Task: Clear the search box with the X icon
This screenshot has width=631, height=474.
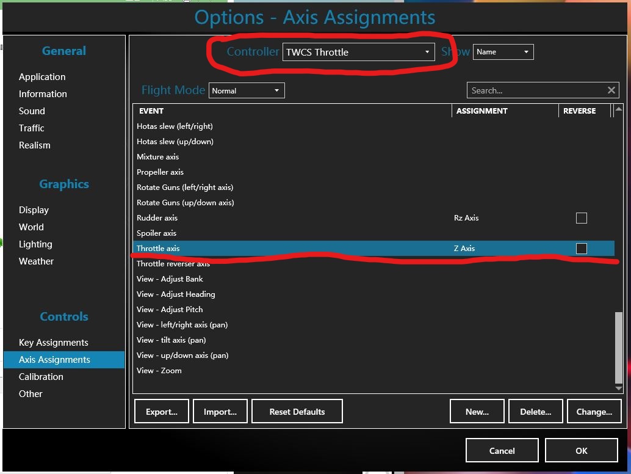Action: (x=611, y=90)
